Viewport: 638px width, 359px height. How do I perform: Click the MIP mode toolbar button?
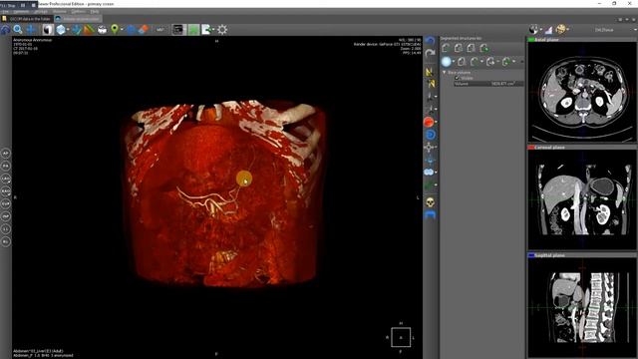tap(160, 29)
